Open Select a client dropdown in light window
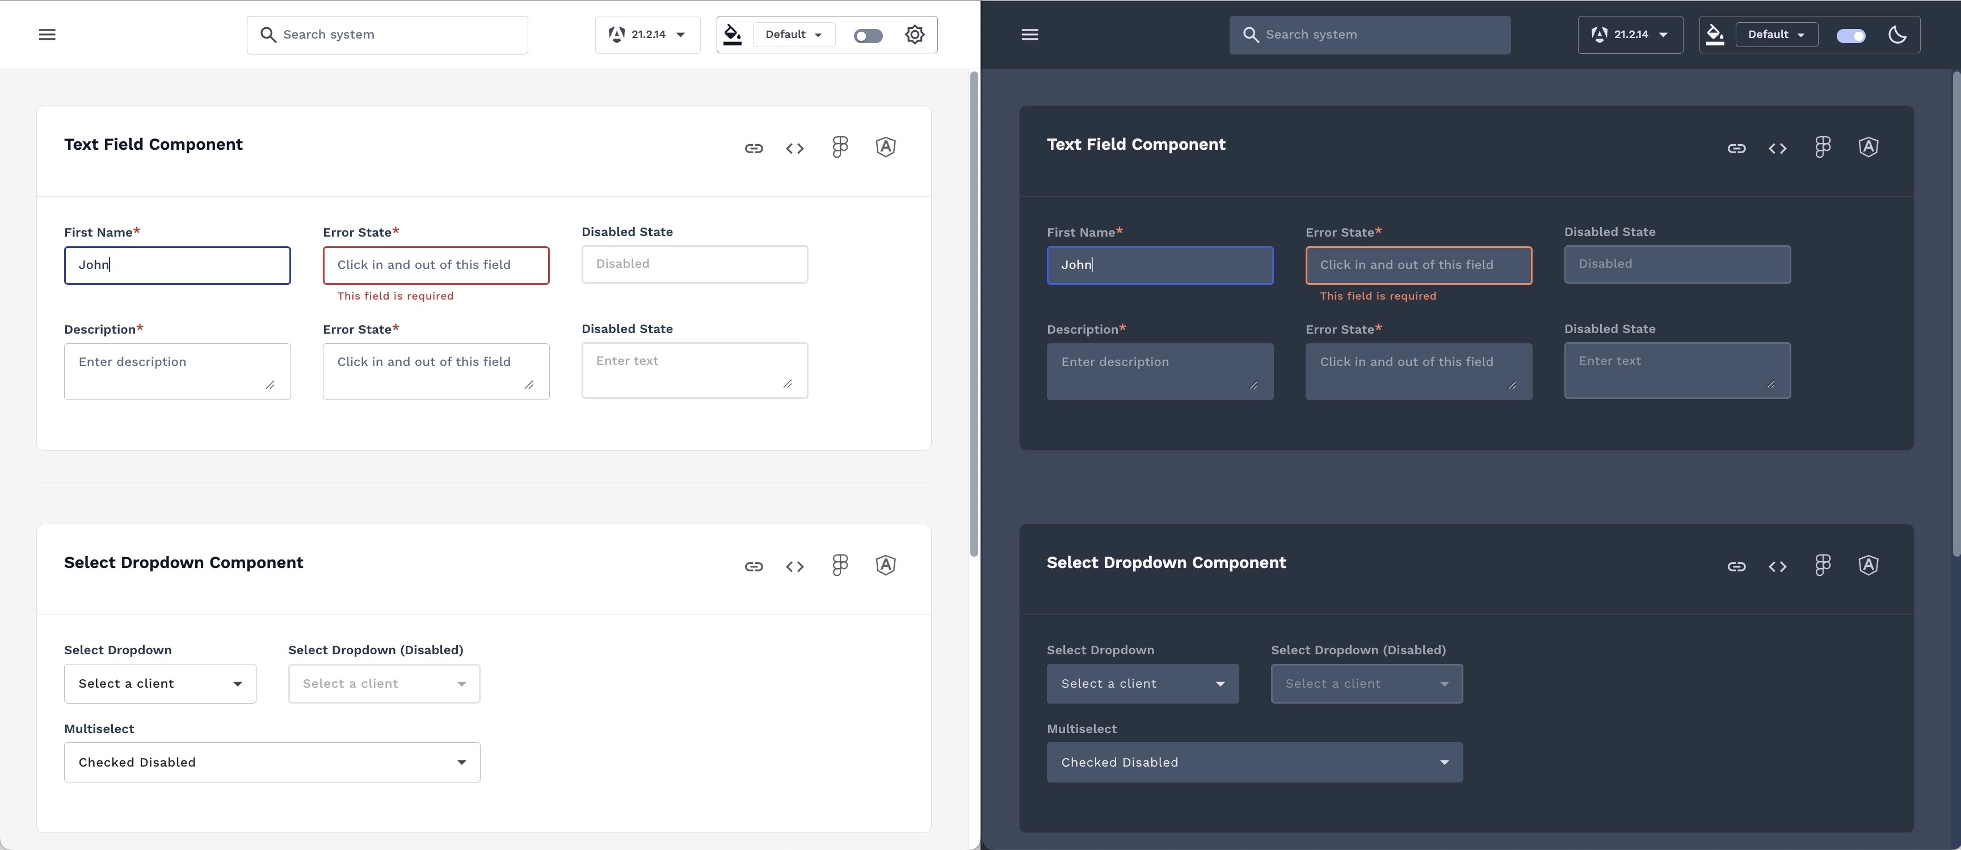 (160, 683)
